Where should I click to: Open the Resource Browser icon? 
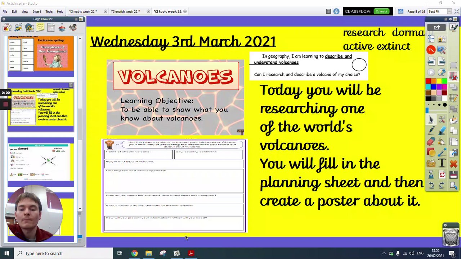[18, 27]
